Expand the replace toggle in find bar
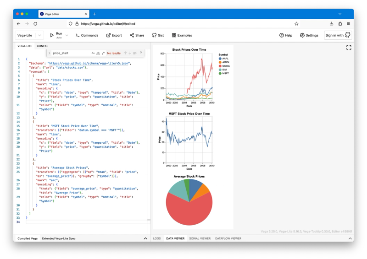 click(49, 53)
